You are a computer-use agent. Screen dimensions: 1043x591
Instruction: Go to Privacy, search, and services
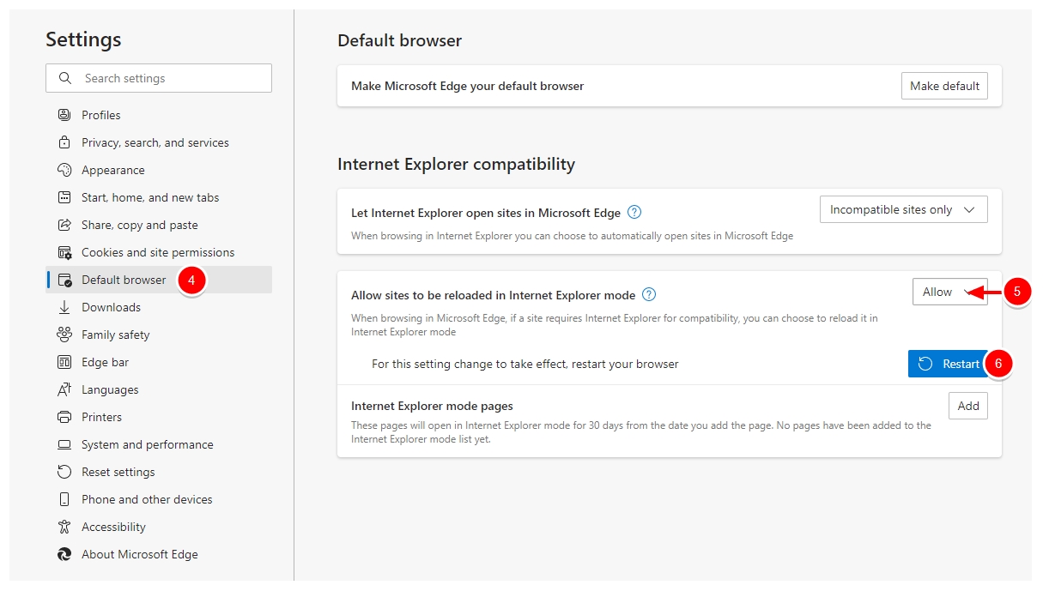[159, 142]
